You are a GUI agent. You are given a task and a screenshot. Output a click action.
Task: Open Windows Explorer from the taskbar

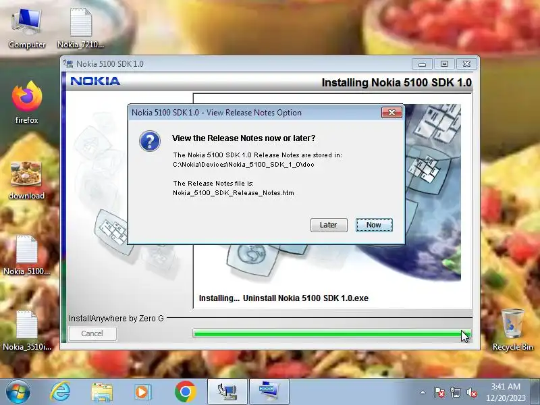pos(102,392)
